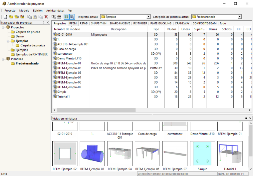Image resolution: width=253 pixels, height=176 pixels.
Task: Open the Ver menu
Action: point(70,11)
